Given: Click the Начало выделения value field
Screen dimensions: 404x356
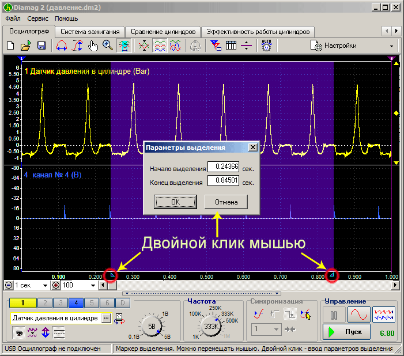Looking at the screenshot, I should [x=224, y=166].
